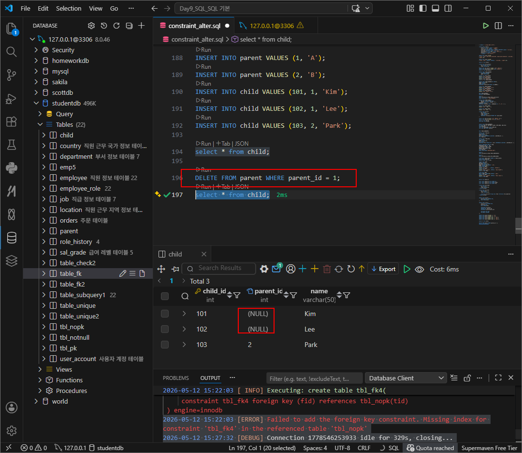
Task: Click the Export button
Action: click(383, 269)
